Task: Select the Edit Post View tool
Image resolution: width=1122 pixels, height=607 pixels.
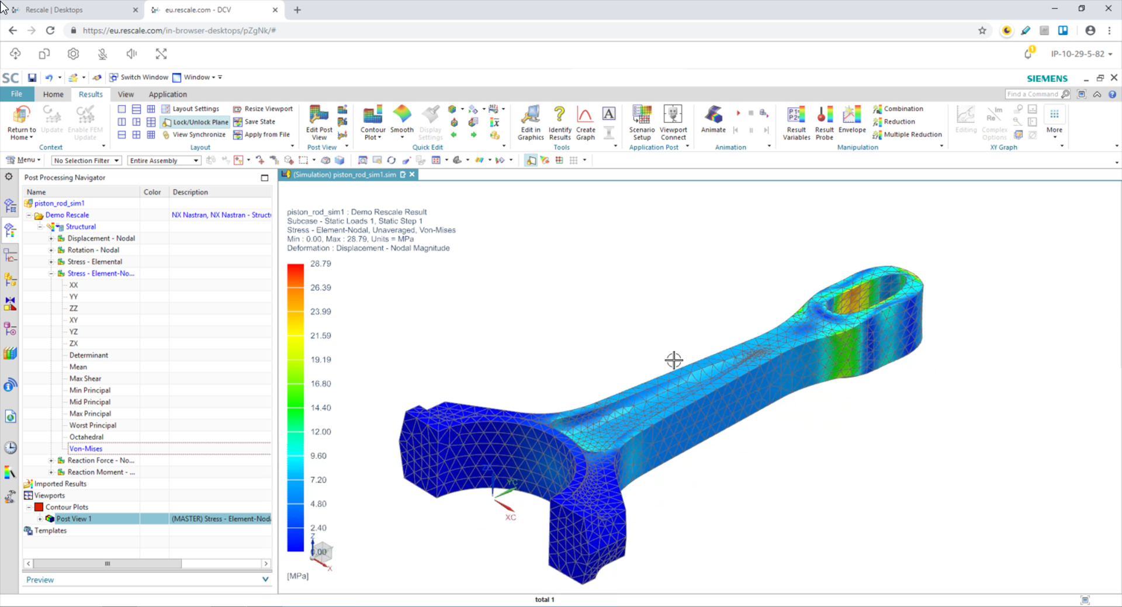Action: click(318, 122)
